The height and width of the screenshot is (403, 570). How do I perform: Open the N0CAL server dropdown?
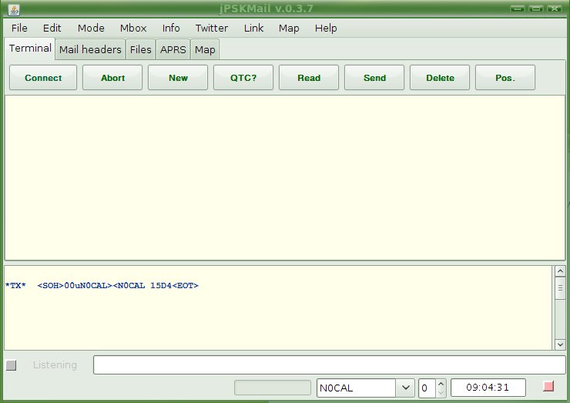pos(405,388)
